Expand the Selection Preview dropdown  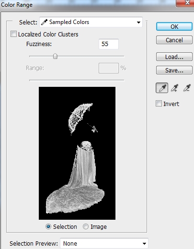coord(104,243)
